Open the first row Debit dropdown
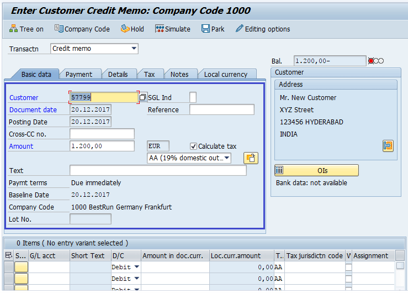This screenshot has width=408, height=293. coord(136,267)
